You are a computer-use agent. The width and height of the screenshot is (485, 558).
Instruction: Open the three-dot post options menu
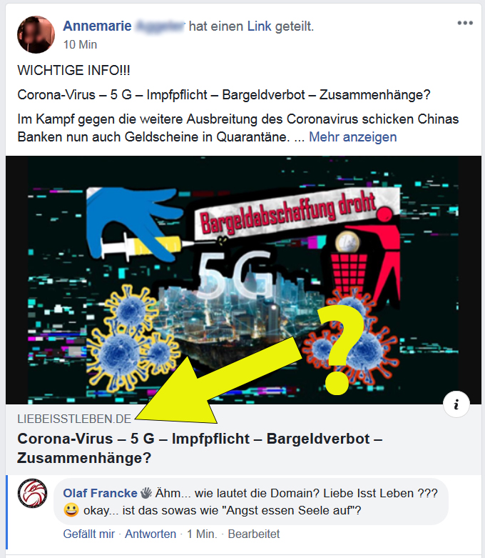click(465, 23)
